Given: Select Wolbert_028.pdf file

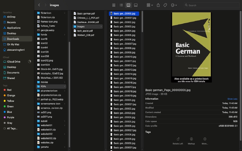Looking at the screenshot, I should pos(87,35).
